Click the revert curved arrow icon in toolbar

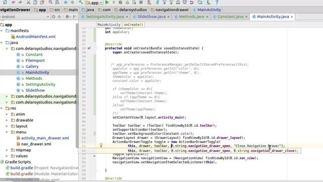pyautogui.click(x=192, y=2)
